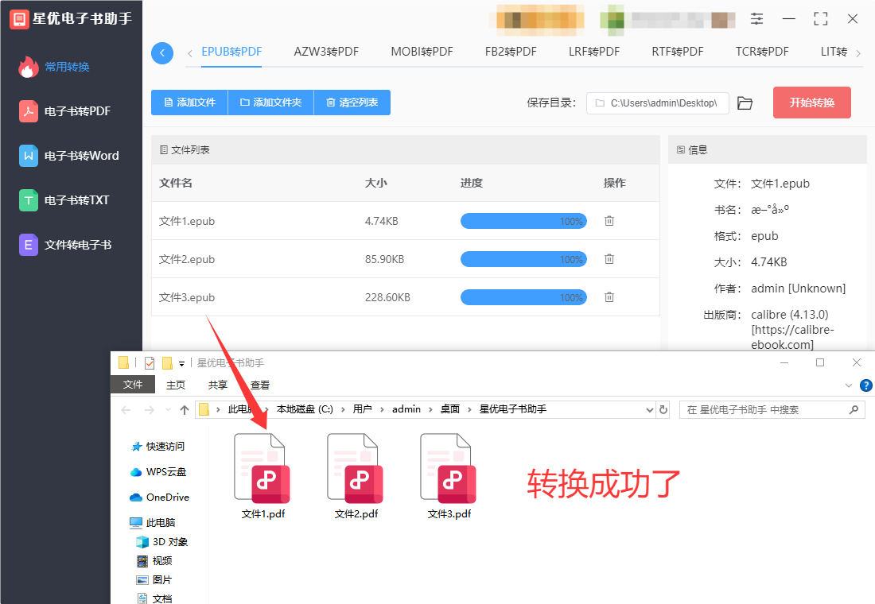
Task: Click the 添加文件夹 button
Action: [x=271, y=103]
